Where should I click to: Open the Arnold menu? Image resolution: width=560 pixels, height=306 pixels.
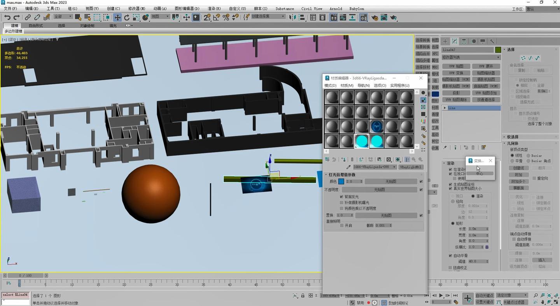tap(336, 9)
